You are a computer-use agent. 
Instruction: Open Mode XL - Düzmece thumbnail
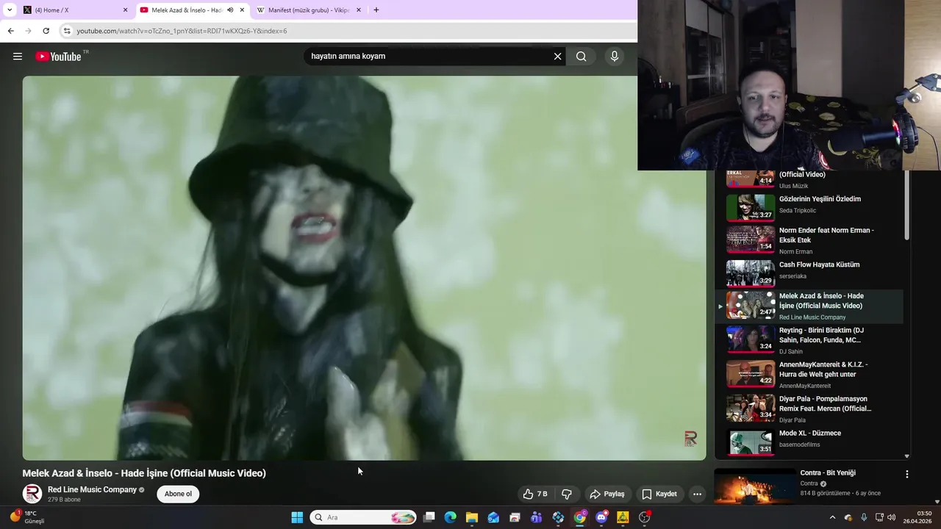(x=751, y=442)
